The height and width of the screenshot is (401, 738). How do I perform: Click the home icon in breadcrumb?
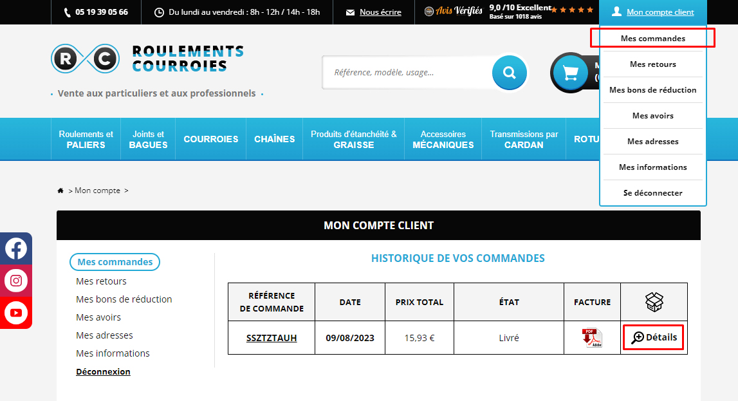pos(60,191)
